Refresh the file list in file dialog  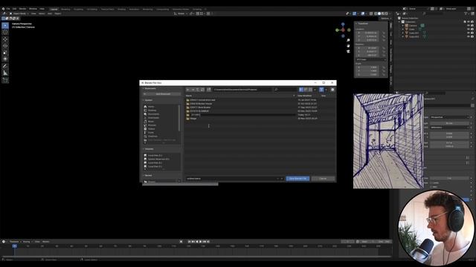coord(202,90)
